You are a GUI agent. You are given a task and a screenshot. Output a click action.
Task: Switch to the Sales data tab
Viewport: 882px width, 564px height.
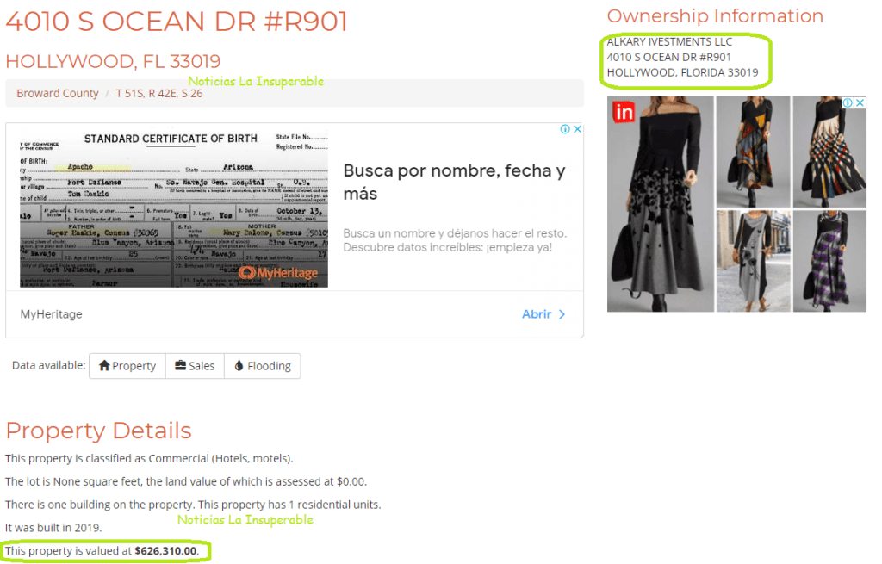(x=195, y=366)
